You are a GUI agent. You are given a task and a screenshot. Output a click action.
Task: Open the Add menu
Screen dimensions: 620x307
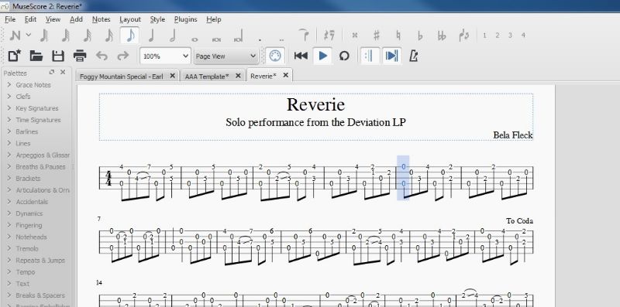[x=76, y=19]
